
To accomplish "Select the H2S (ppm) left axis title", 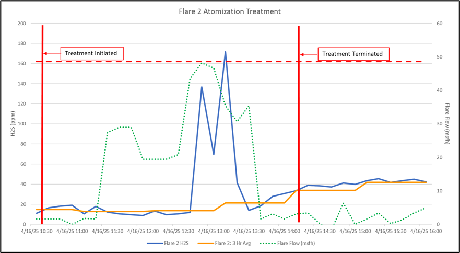I will pyautogui.click(x=14, y=124).
